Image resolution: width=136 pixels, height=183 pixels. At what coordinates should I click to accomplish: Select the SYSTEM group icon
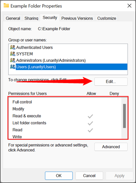pos(13,54)
